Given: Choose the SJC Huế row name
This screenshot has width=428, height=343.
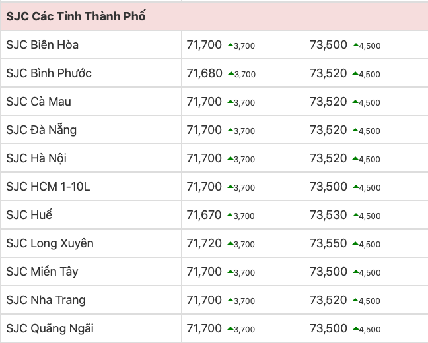Looking at the screenshot, I should [x=29, y=215].
